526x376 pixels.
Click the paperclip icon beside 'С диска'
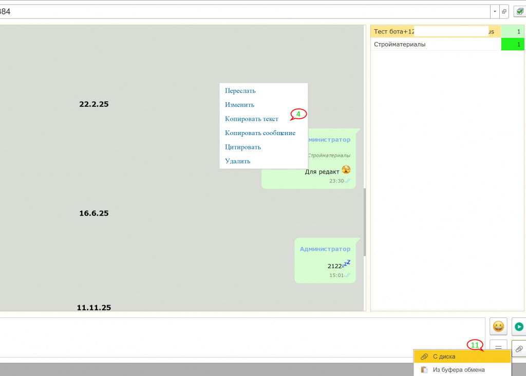(424, 356)
